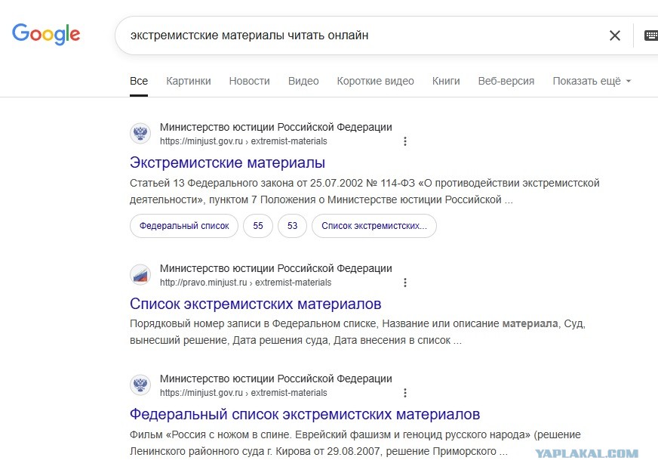Viewport: 658px width, 476px height.
Task: Switch to the Картинки tab
Action: (189, 81)
